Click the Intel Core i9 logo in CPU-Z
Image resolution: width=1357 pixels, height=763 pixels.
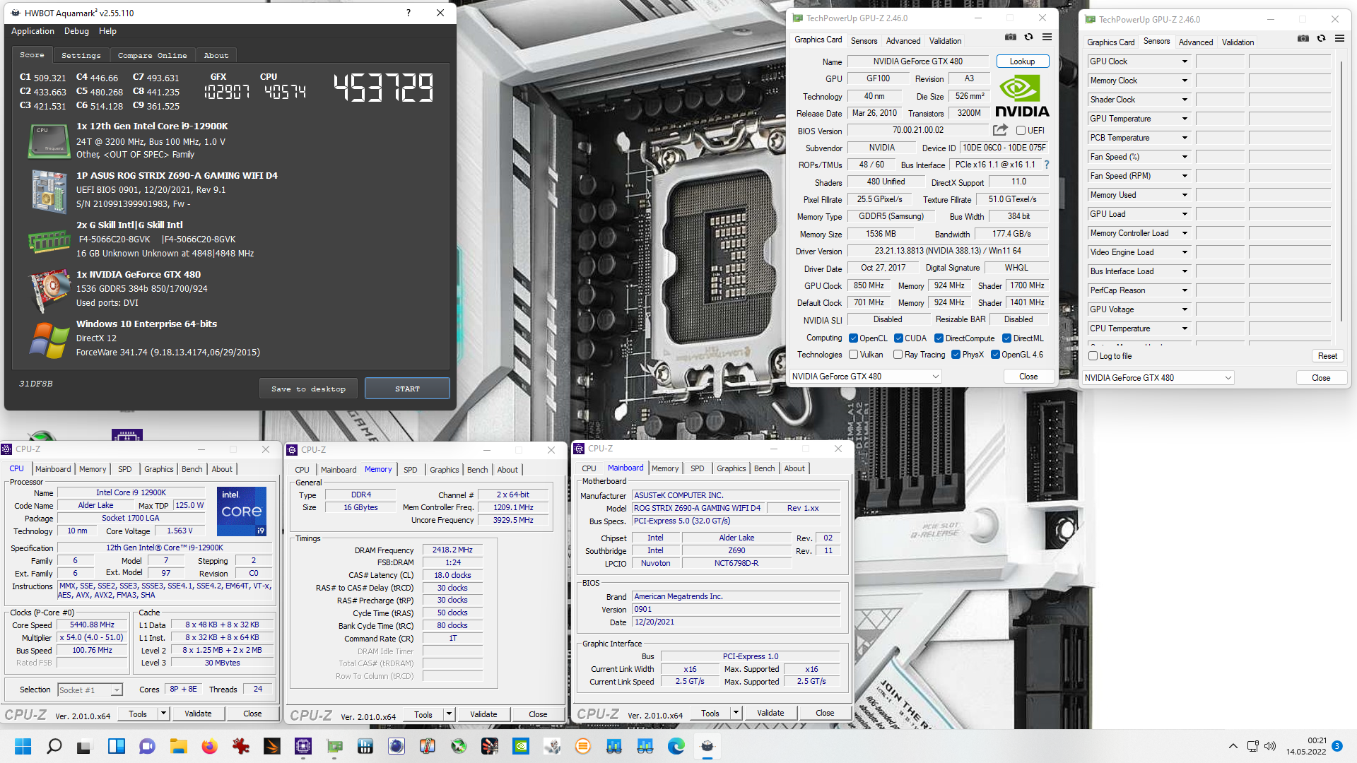click(x=242, y=511)
